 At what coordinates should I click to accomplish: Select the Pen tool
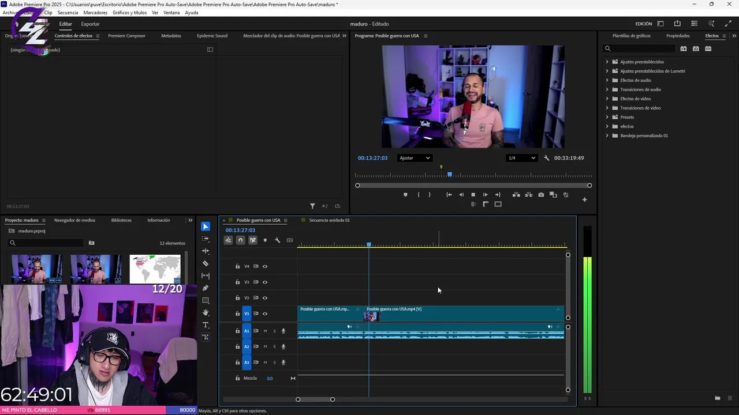[206, 288]
